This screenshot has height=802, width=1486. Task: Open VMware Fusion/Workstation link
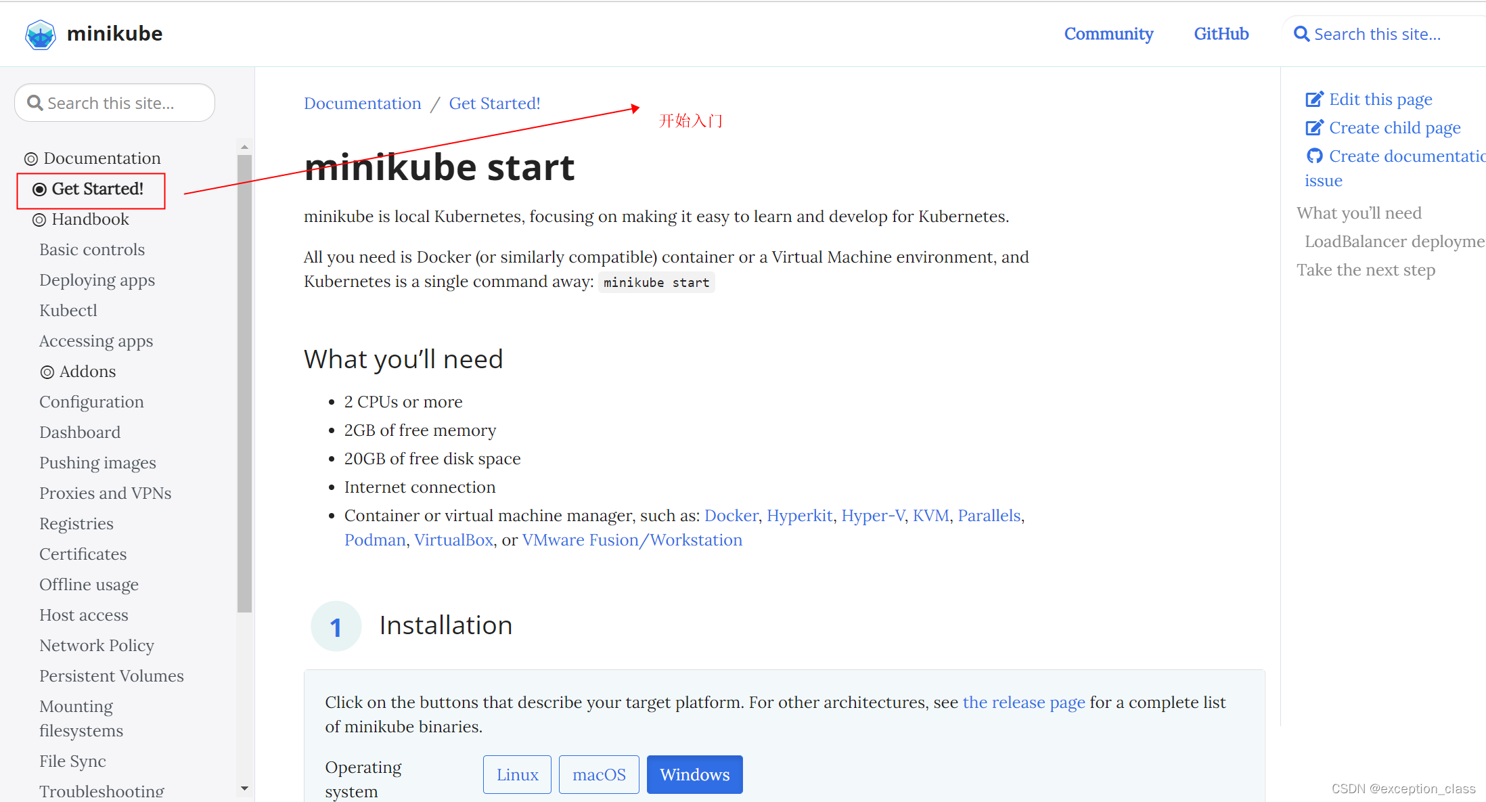click(x=632, y=540)
